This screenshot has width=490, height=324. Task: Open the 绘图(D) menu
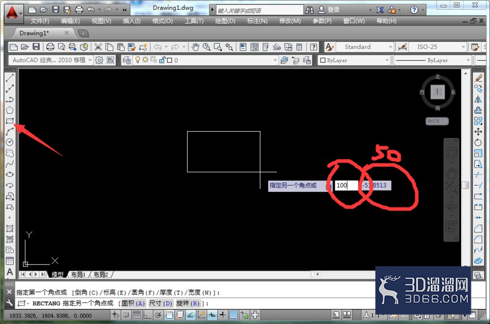pos(225,21)
